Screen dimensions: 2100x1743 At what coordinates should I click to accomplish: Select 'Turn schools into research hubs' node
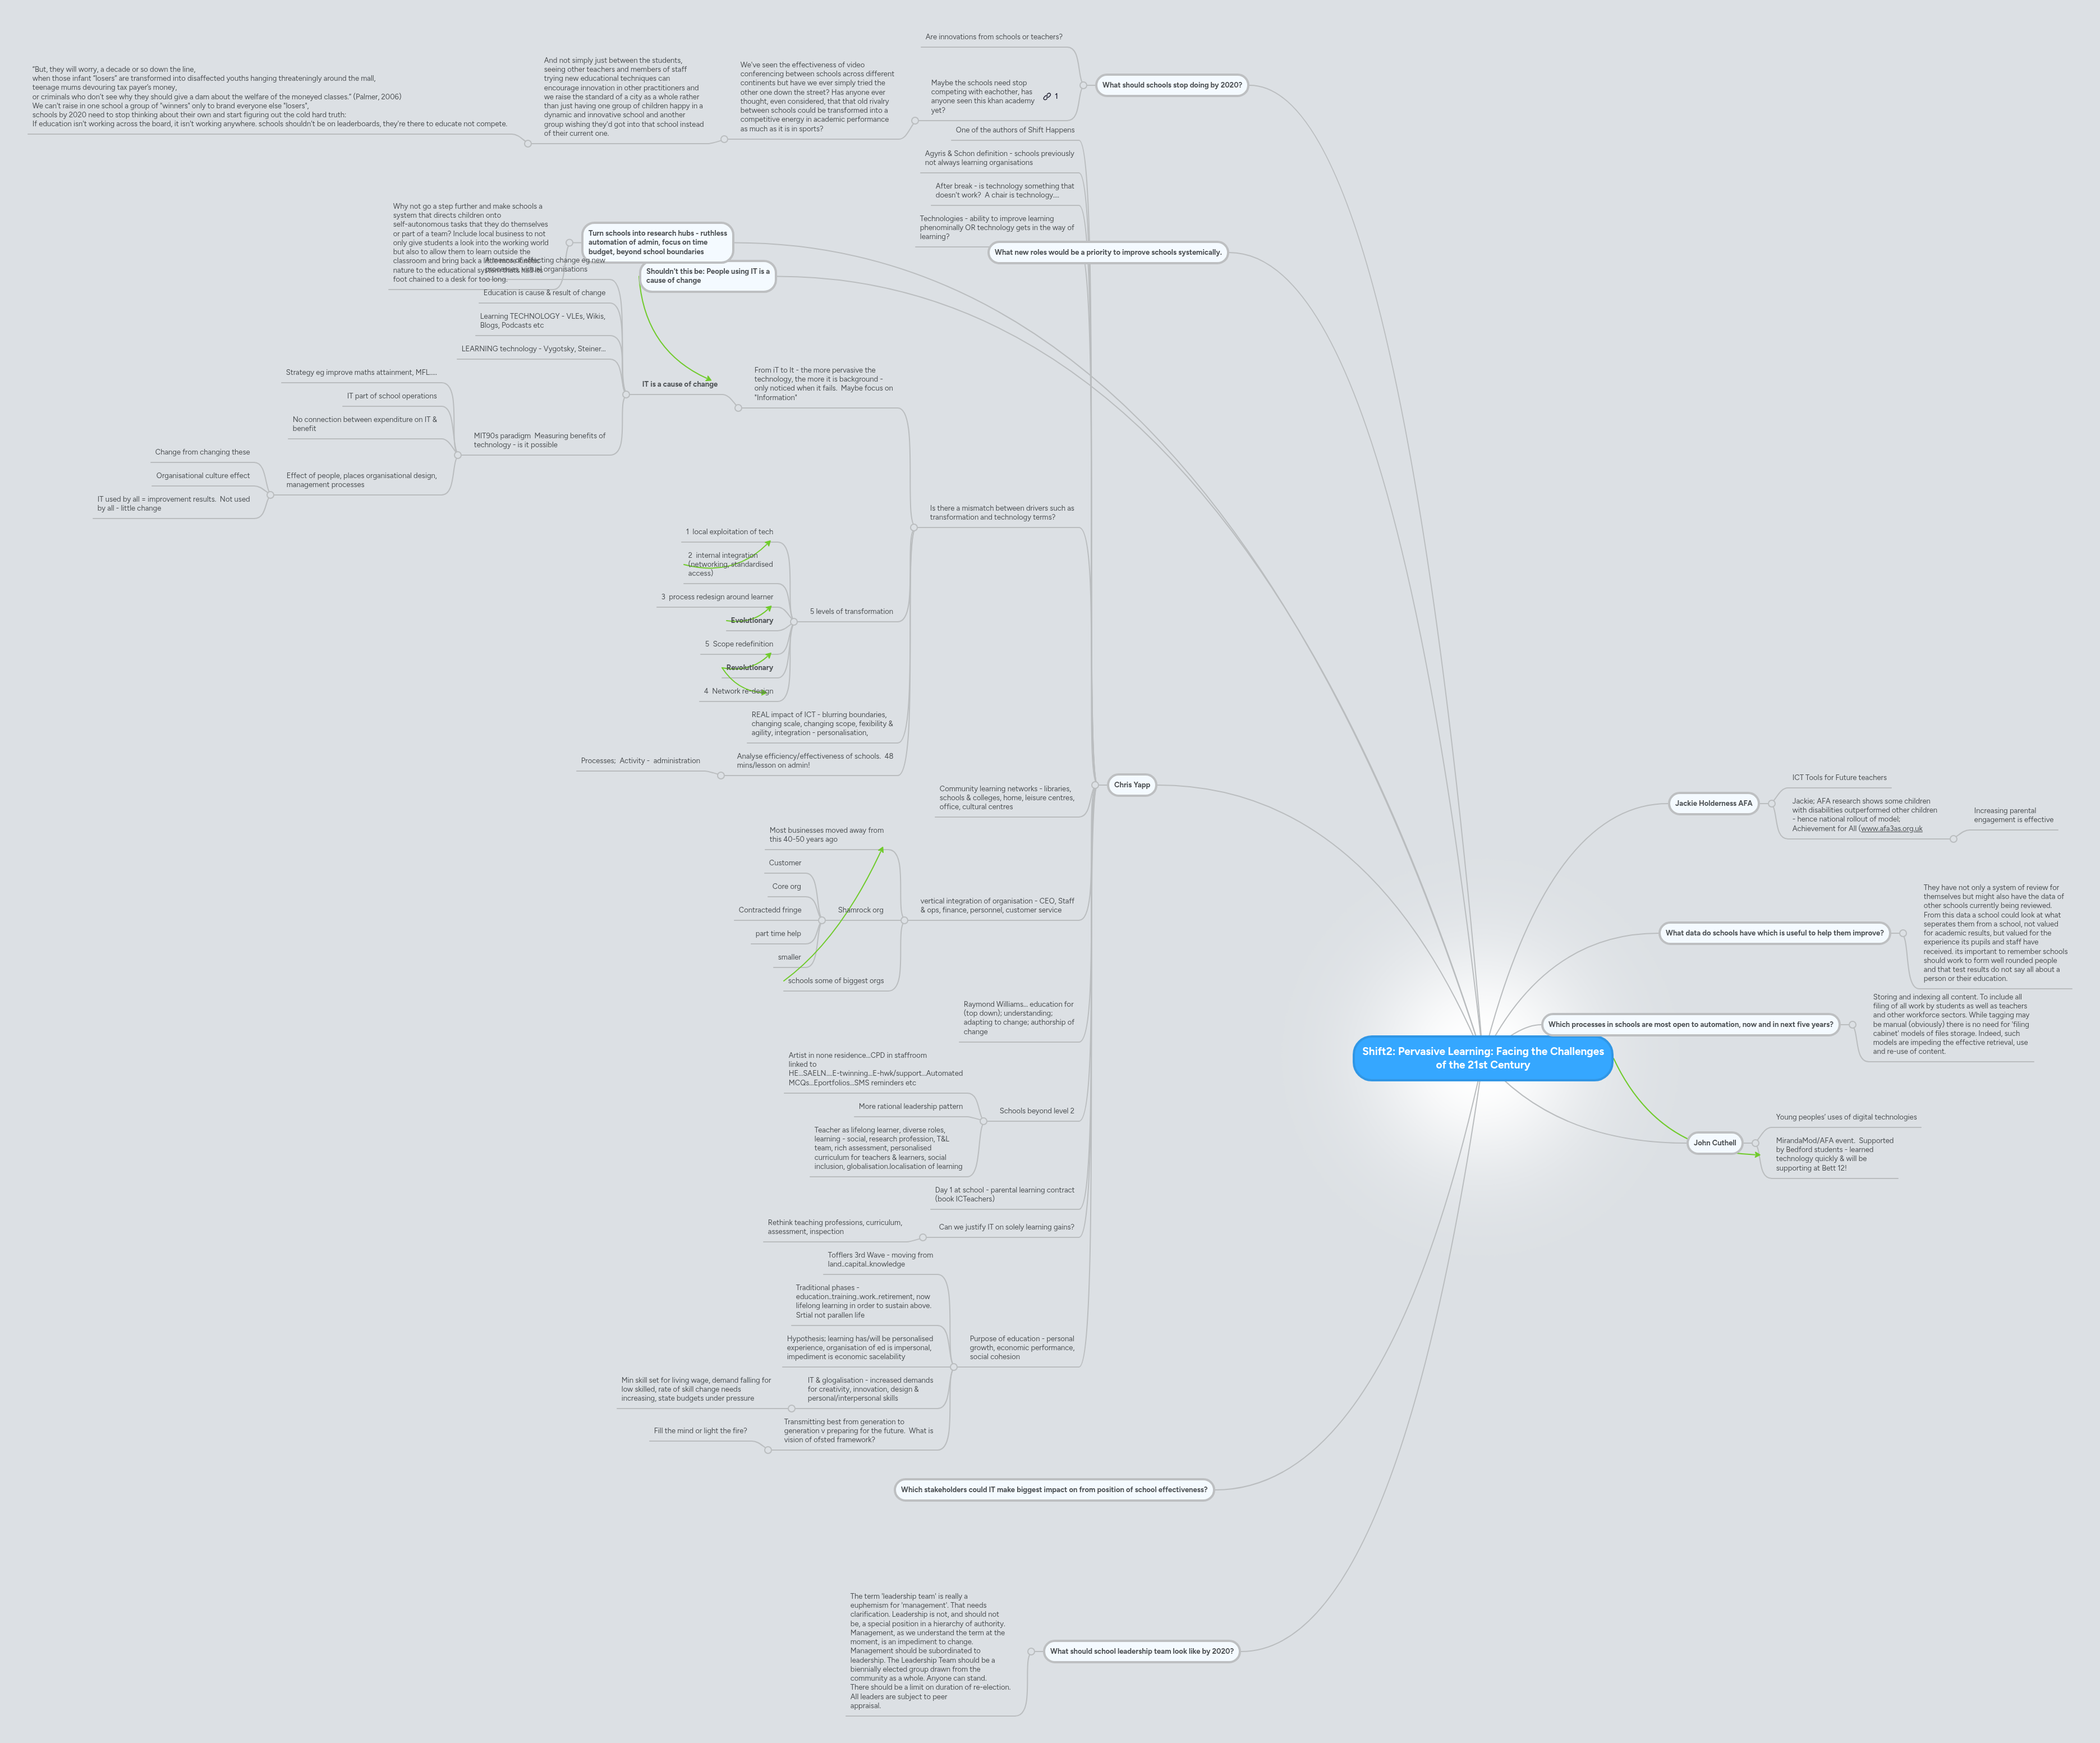658,242
